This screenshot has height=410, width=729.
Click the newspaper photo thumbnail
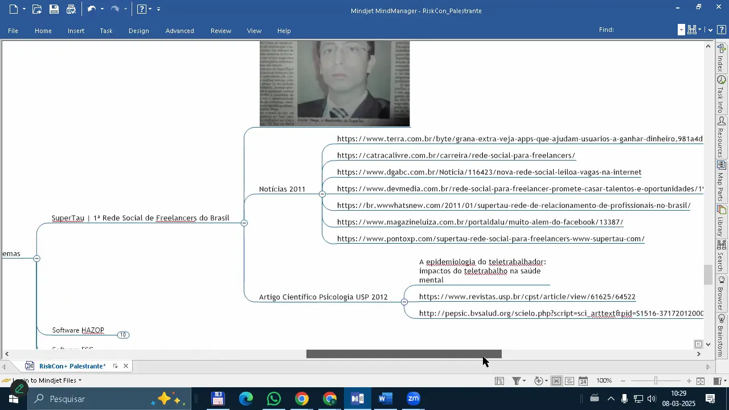335,83
